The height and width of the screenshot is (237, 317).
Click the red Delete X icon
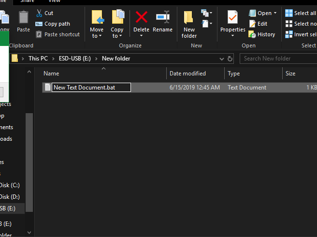(x=141, y=17)
